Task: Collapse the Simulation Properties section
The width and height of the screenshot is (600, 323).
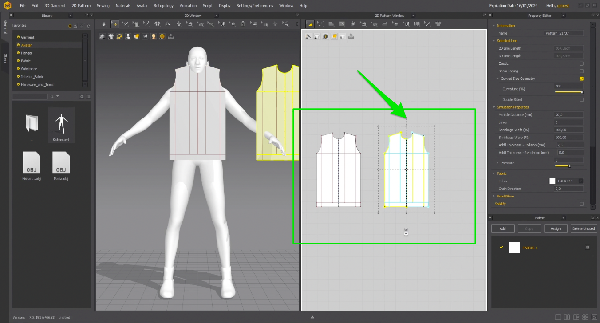Action: 493,107
